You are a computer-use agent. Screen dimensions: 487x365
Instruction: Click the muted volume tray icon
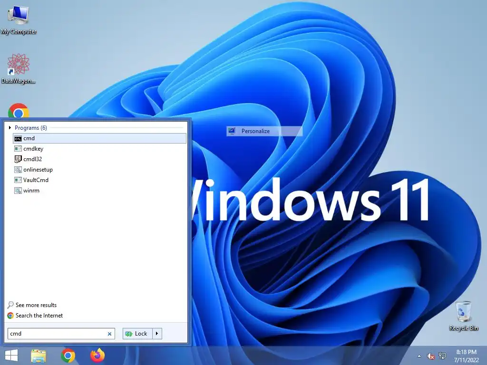coord(430,356)
